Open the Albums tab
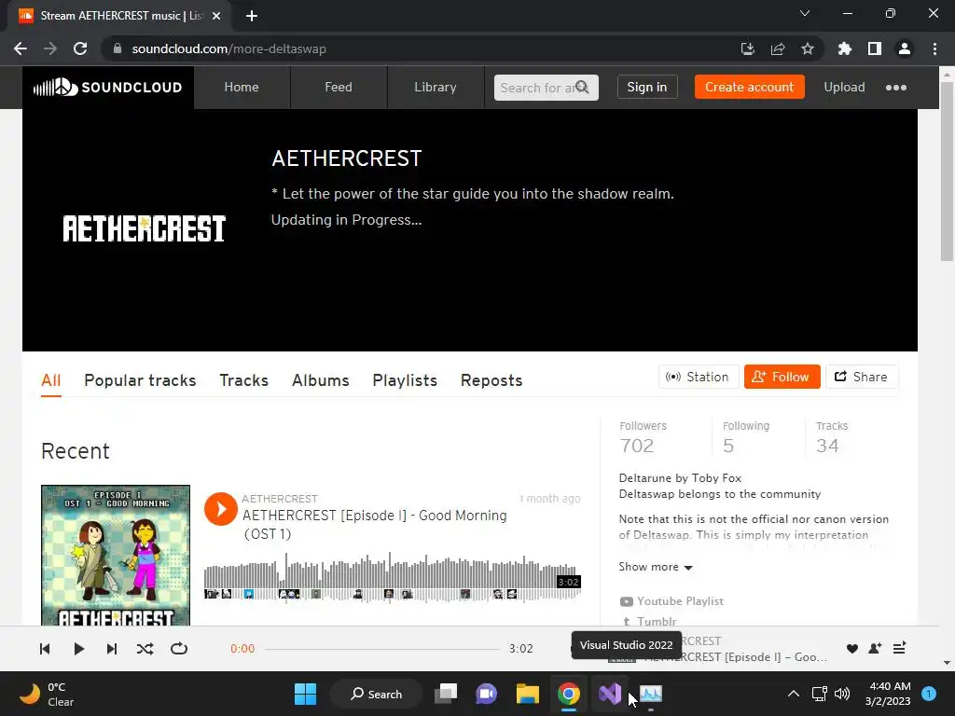This screenshot has height=716, width=955. tap(321, 380)
